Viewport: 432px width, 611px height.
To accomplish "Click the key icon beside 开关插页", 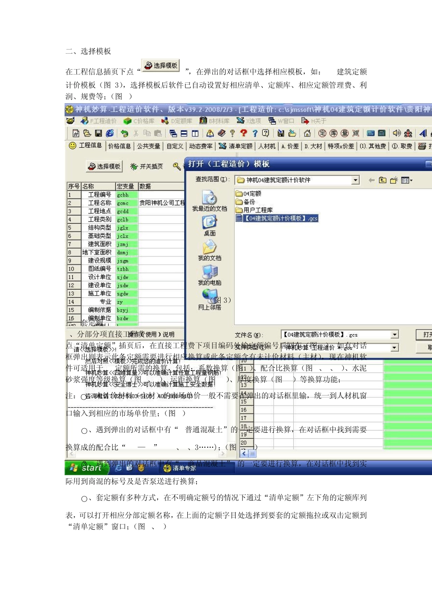I will tap(177, 166).
